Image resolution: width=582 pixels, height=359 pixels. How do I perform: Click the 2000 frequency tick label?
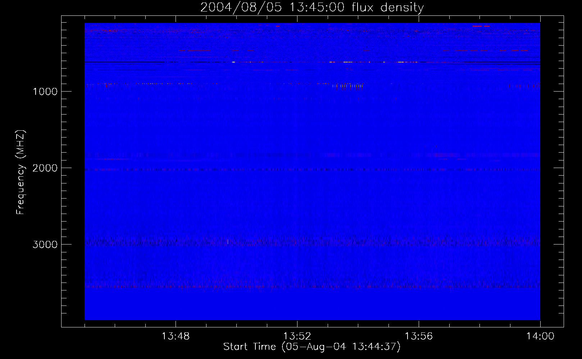[45, 168]
